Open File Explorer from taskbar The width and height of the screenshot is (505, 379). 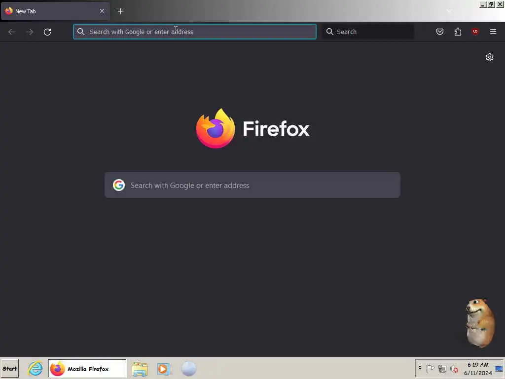coord(140,369)
